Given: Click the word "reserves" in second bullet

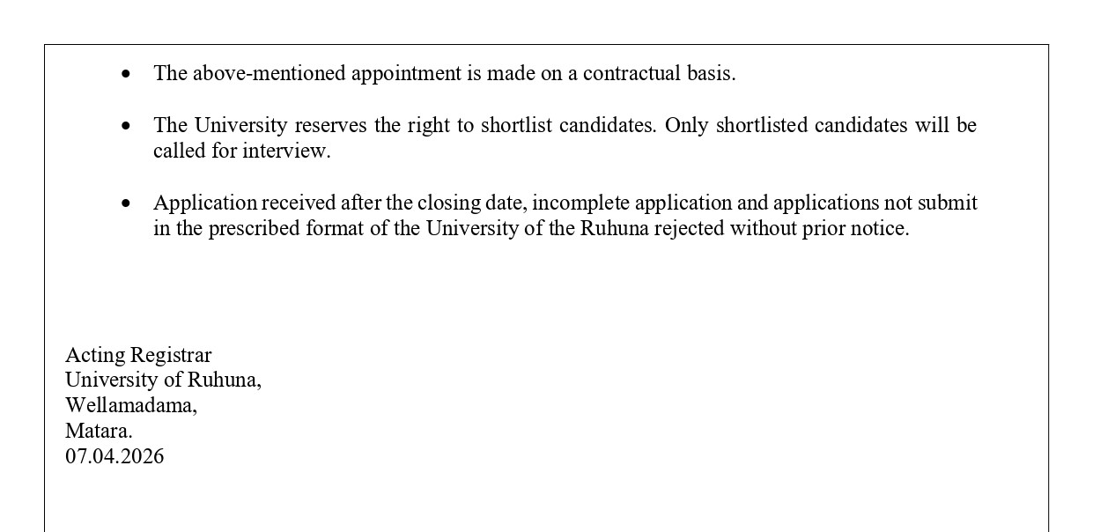Looking at the screenshot, I should pos(331,125).
